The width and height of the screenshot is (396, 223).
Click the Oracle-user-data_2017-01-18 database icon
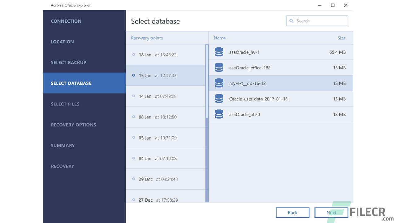[x=219, y=98]
